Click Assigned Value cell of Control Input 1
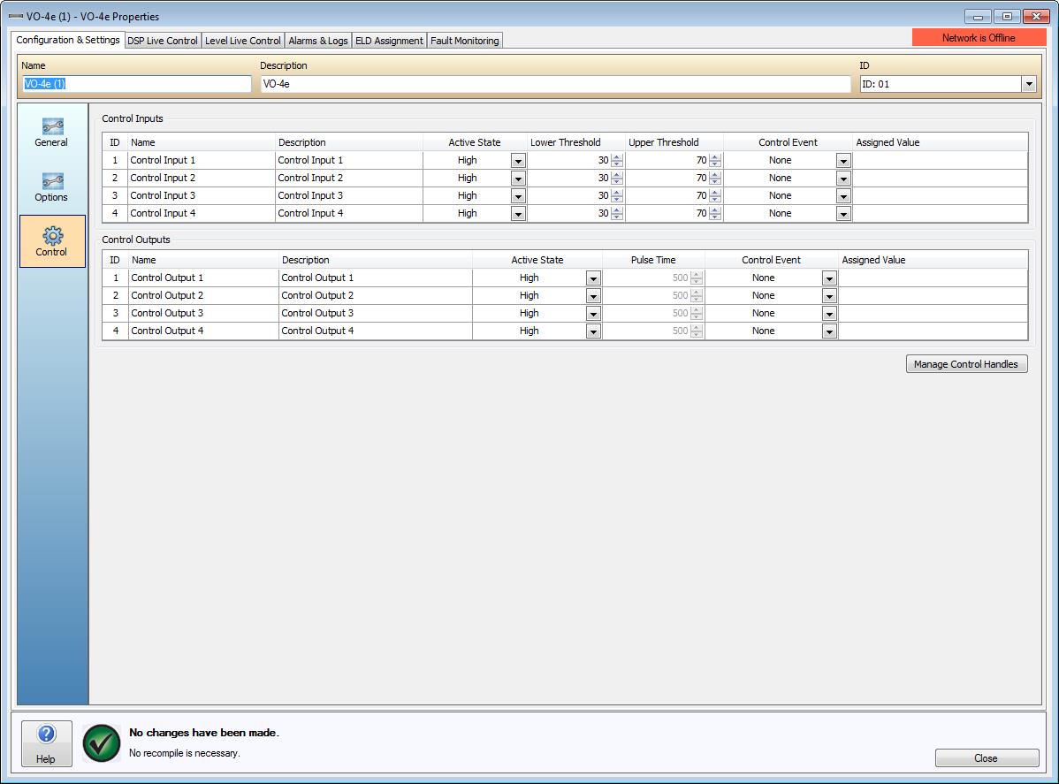Image resolution: width=1059 pixels, height=784 pixels. [x=940, y=160]
